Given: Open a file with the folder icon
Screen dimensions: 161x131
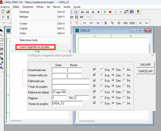Looking at the screenshot, I should click(x=8, y=12).
